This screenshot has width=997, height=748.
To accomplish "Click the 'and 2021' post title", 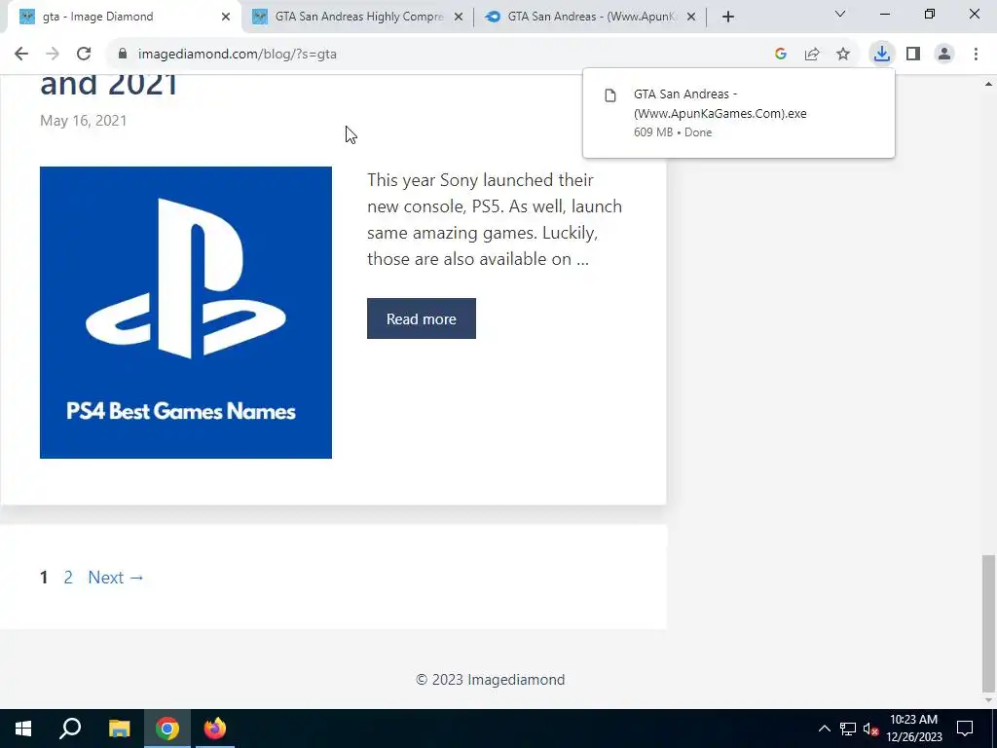I will coord(109,85).
